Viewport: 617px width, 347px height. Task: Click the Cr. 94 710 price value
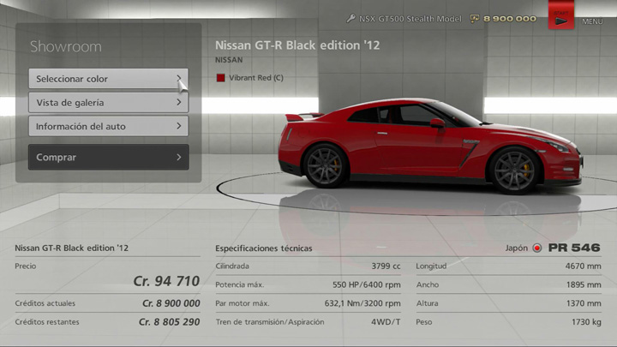(x=166, y=281)
